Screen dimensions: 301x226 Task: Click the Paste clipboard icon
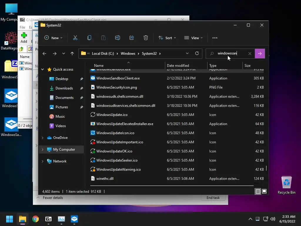coord(103,38)
